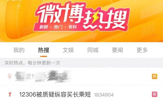Click the back arrow in banner corner
The image size is (163, 103).
tap(8, 0)
